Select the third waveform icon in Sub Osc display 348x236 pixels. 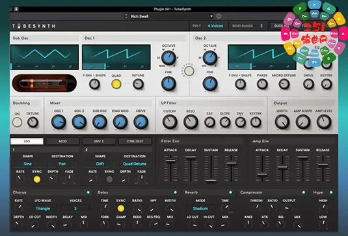coord(53,66)
